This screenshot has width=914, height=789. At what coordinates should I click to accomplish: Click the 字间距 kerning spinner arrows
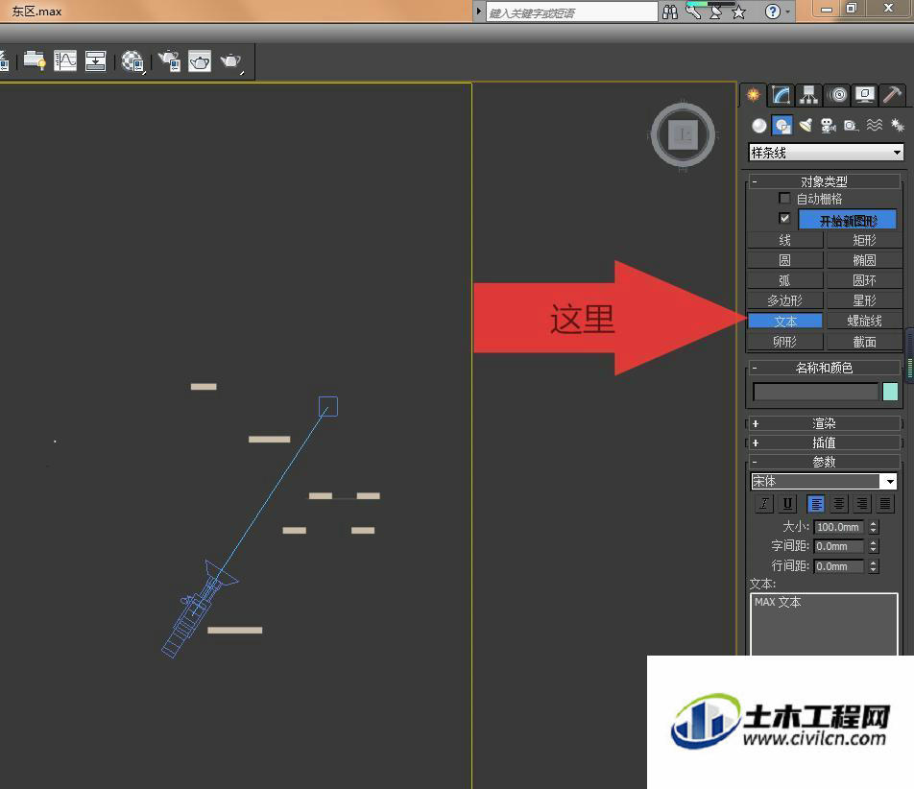coord(874,546)
